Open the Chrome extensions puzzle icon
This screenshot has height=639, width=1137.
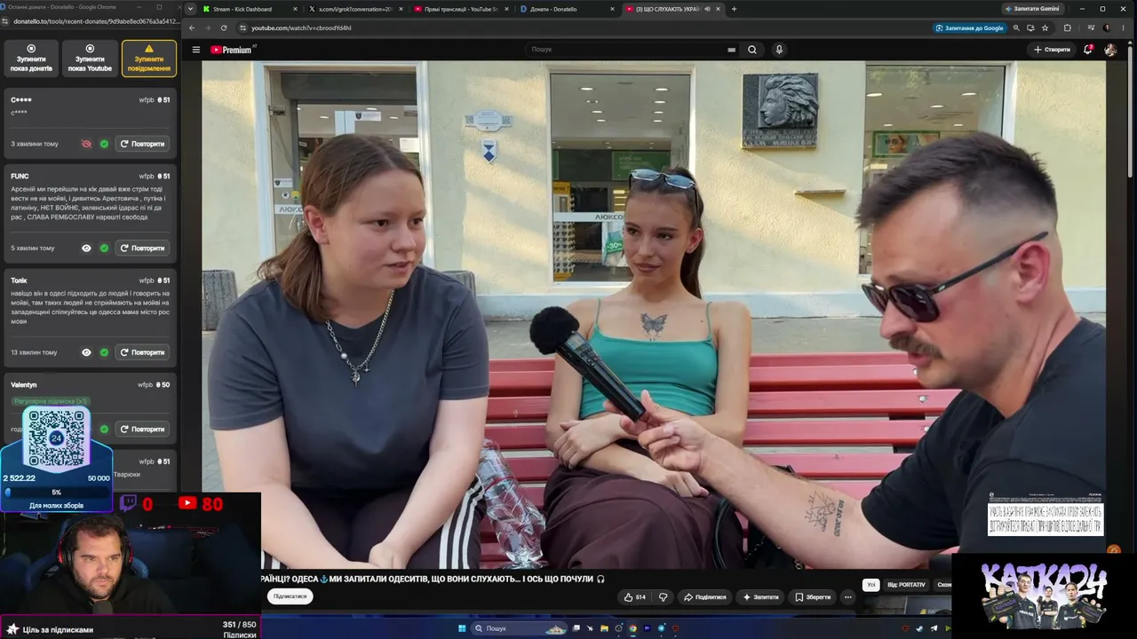[x=1068, y=28]
